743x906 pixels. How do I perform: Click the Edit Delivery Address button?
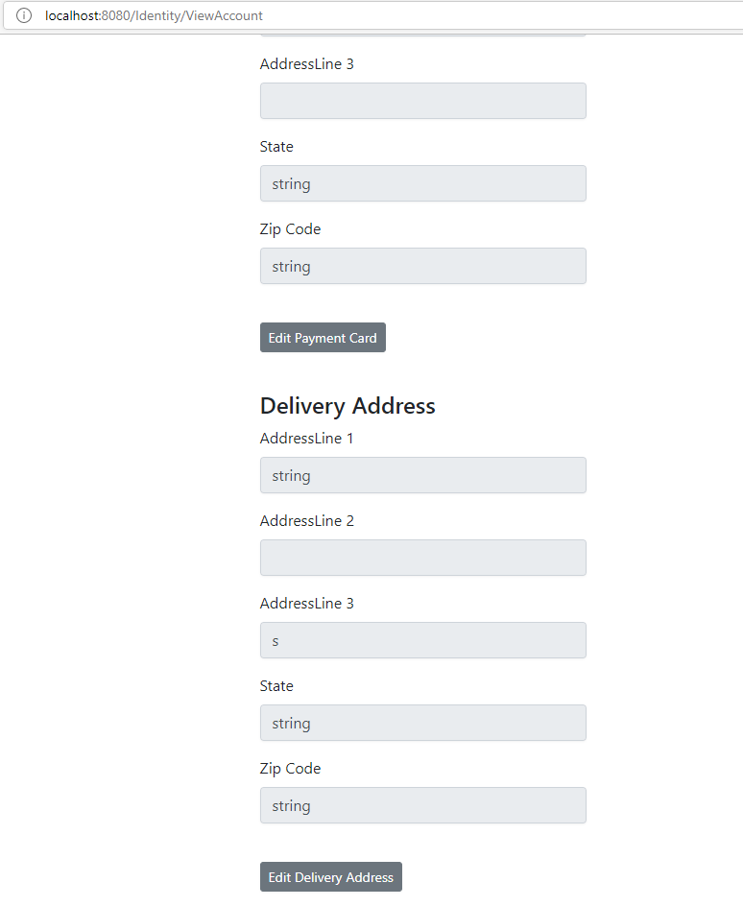click(330, 876)
